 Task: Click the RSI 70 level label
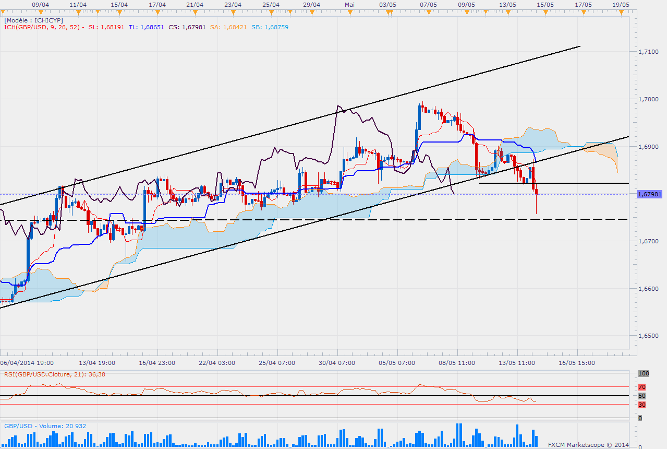[x=643, y=387]
